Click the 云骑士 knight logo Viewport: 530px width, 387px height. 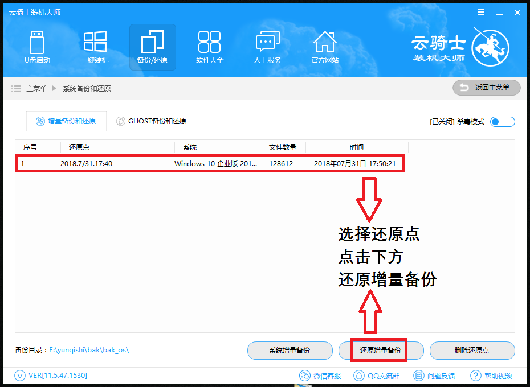click(x=490, y=47)
